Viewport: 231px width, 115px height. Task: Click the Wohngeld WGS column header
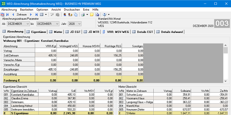[x=68, y=46]
